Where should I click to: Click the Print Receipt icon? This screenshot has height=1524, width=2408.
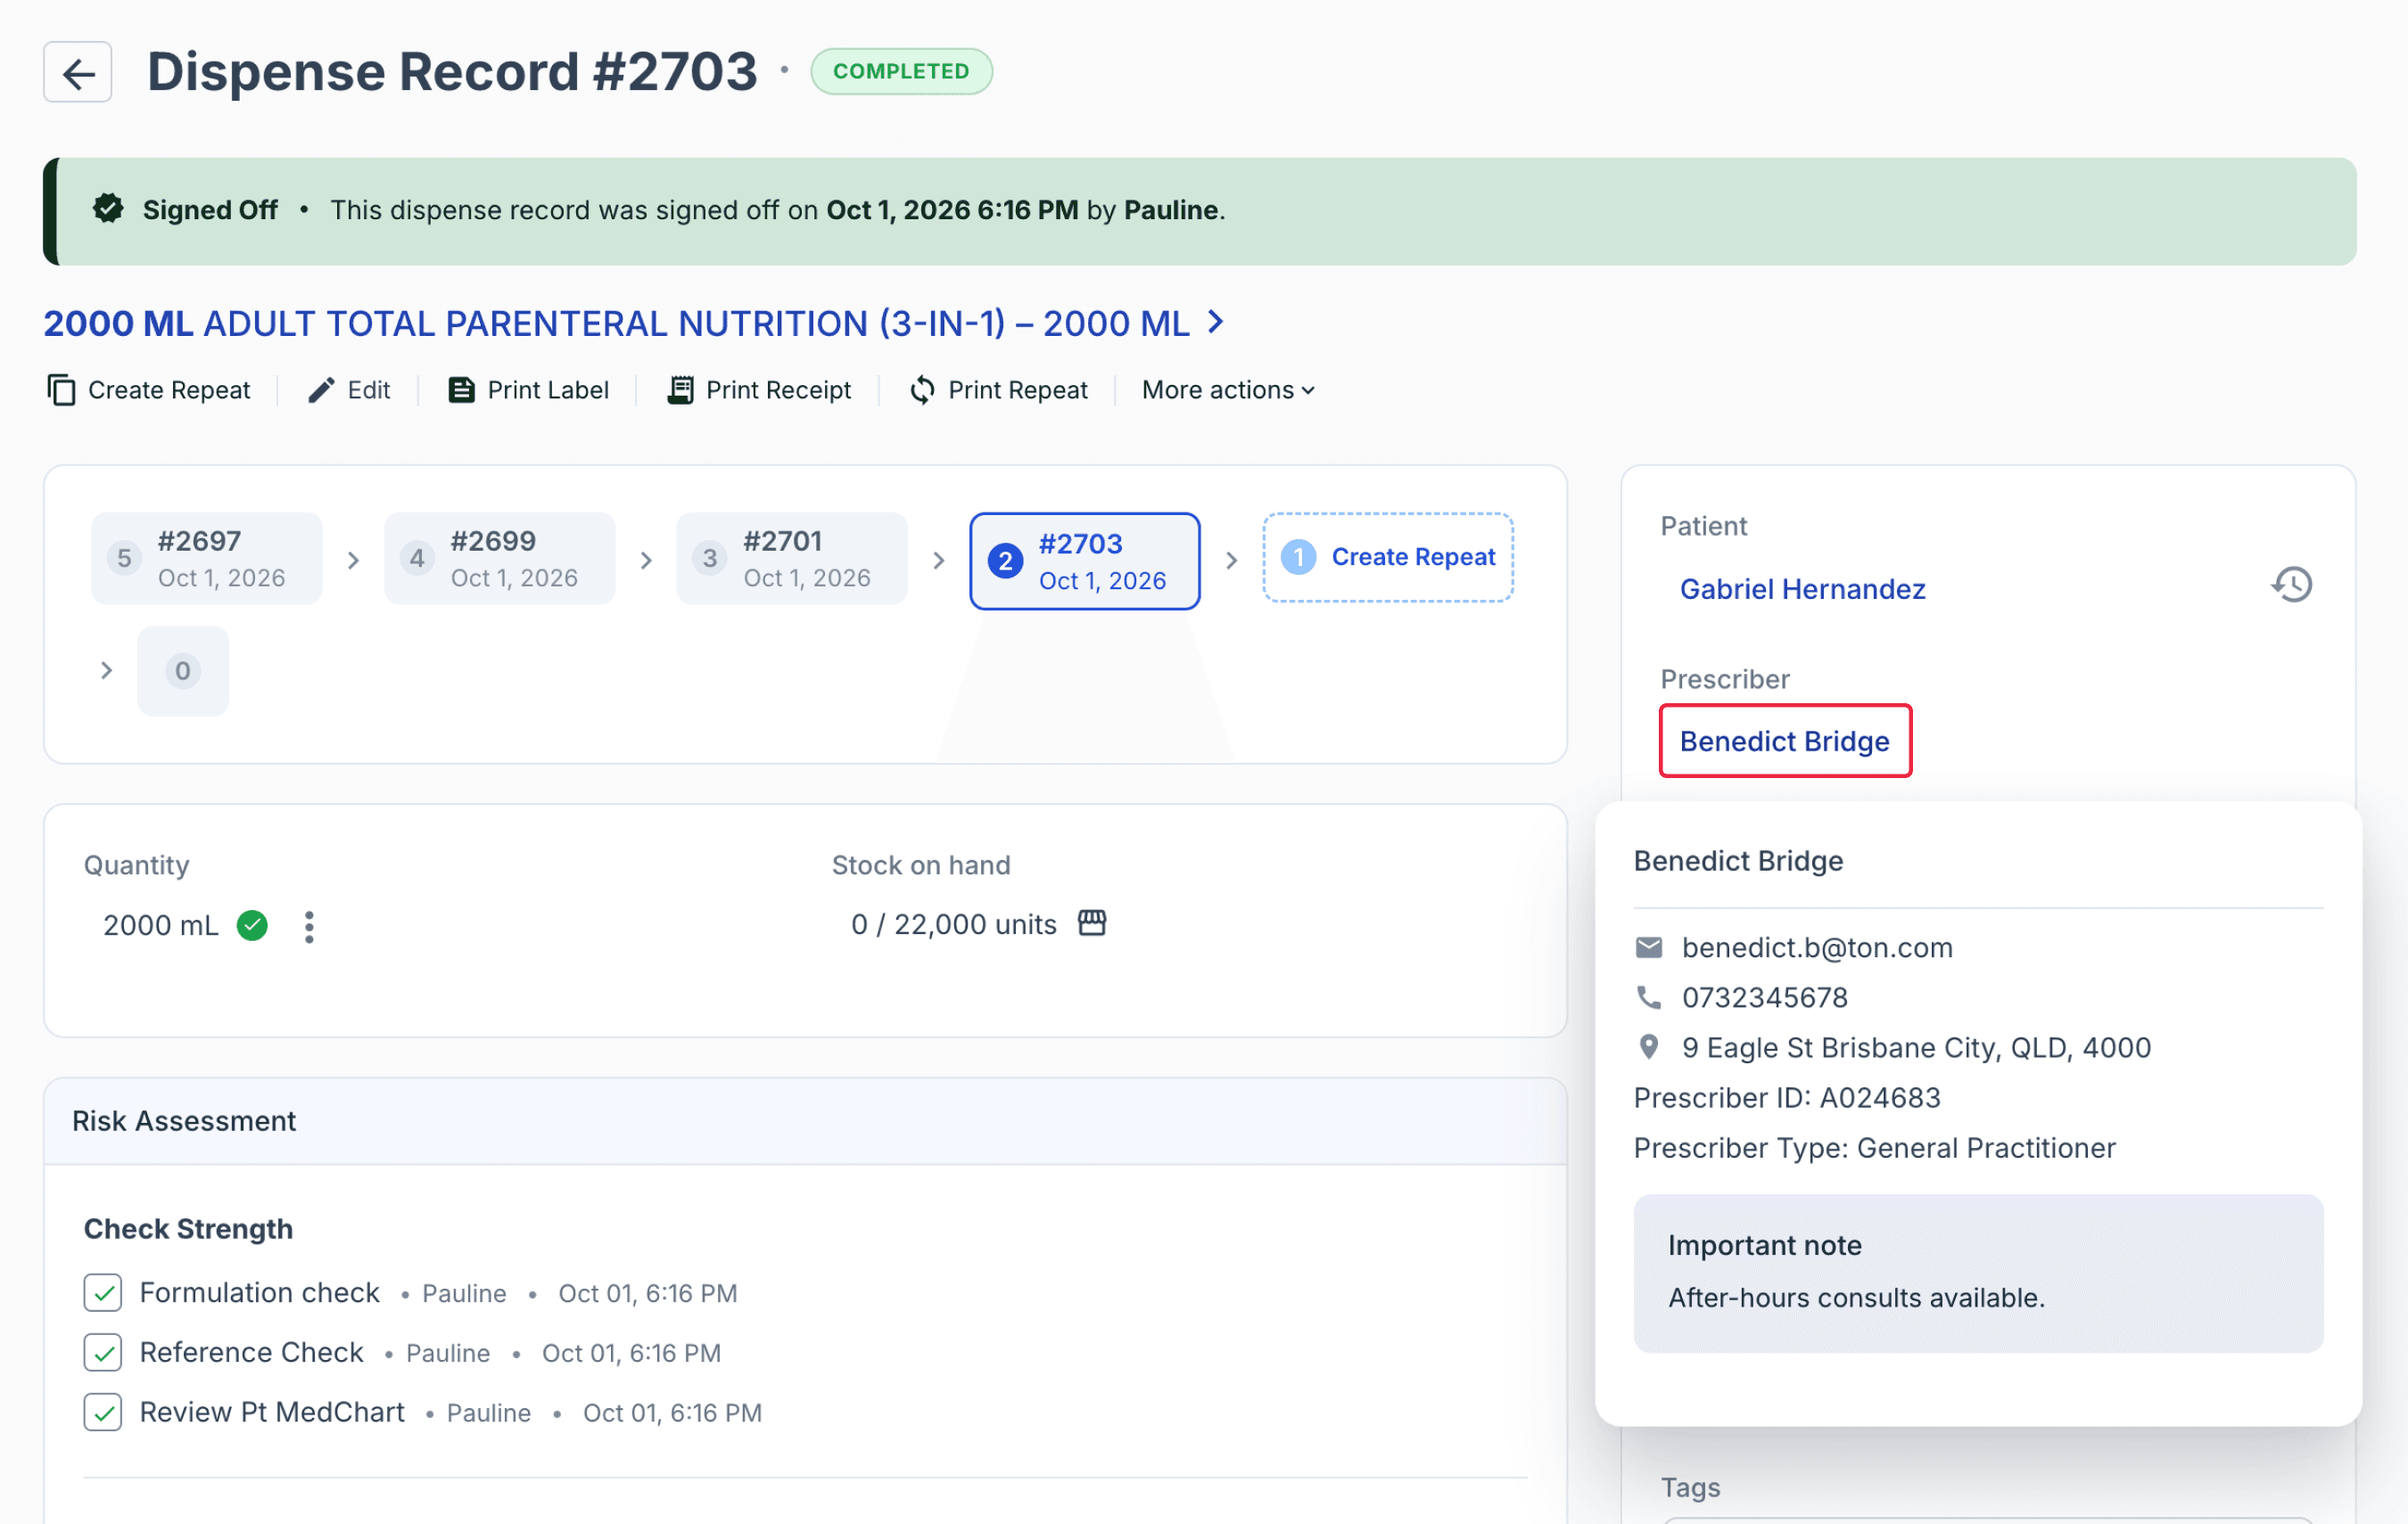click(x=680, y=389)
